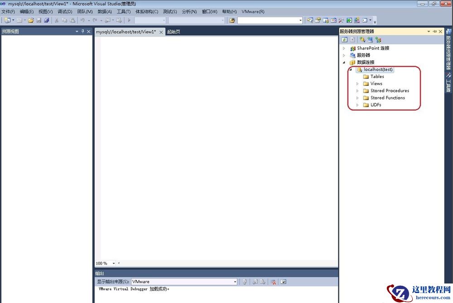Expand the UDFs folder
Viewport: 453px width, 303px height.
coord(357,105)
